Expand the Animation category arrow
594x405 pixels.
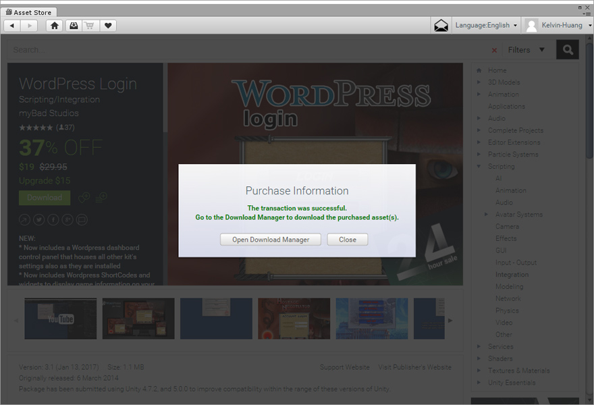click(479, 94)
